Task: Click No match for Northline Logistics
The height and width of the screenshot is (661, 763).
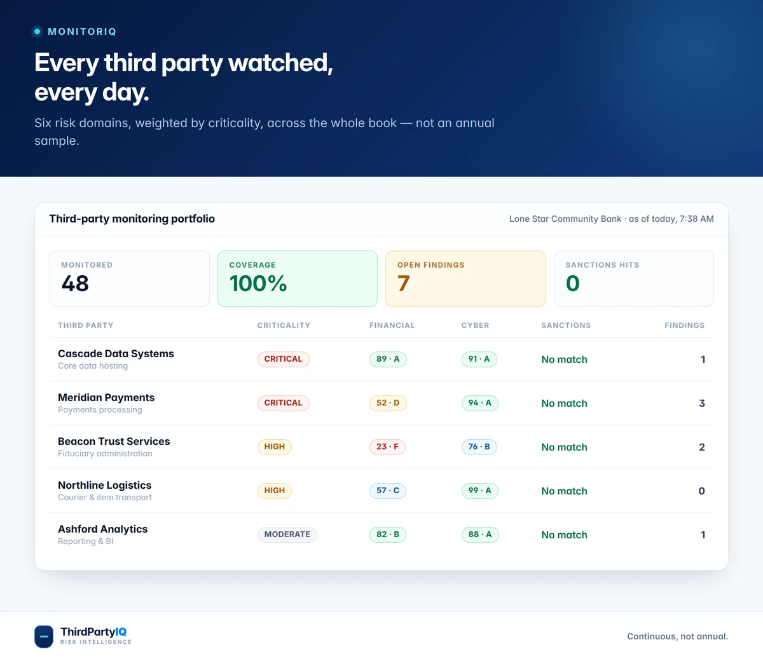Action: [565, 491]
